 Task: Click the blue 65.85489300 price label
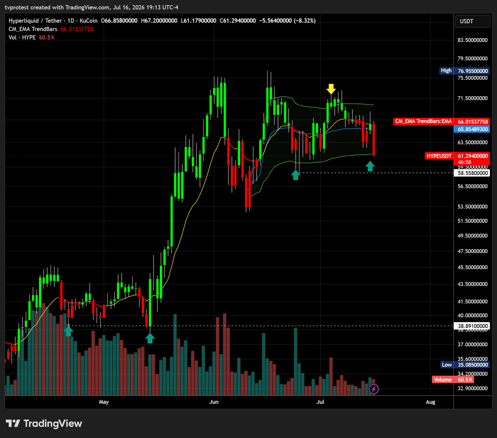pos(472,129)
